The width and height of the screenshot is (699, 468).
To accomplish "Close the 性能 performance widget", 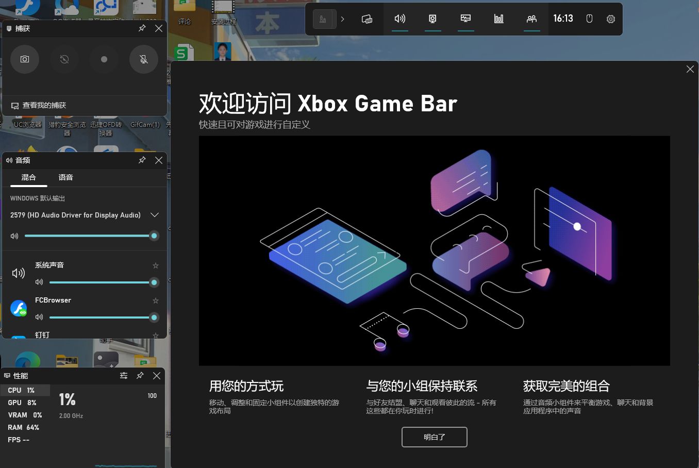I will (157, 376).
